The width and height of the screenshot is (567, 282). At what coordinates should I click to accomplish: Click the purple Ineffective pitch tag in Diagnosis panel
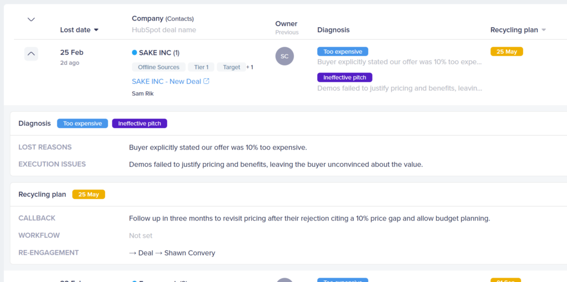(140, 124)
